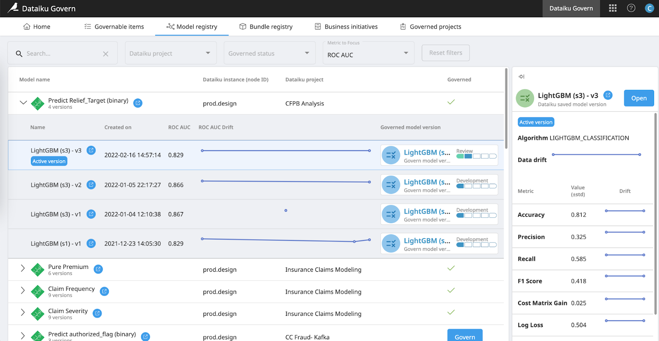The image size is (659, 341).
Task: Open the Metric to Focus ROC AUC dropdown
Action: point(368,53)
